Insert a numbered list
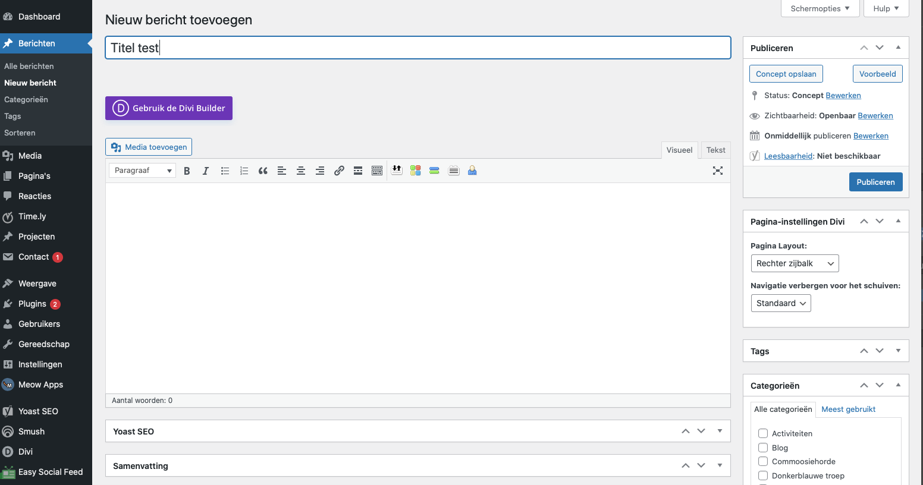The height and width of the screenshot is (485, 923). 244,171
